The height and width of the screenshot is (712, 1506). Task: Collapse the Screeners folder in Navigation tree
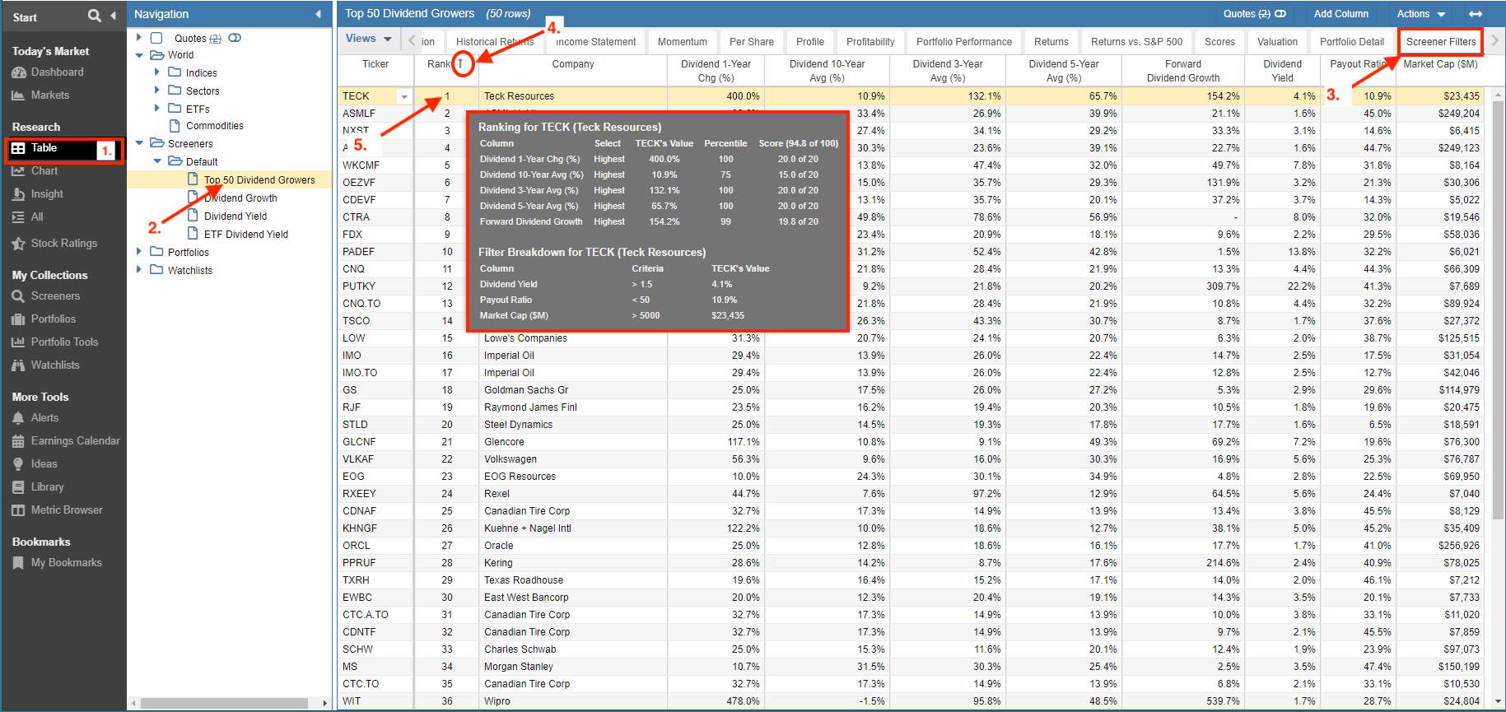(x=138, y=143)
